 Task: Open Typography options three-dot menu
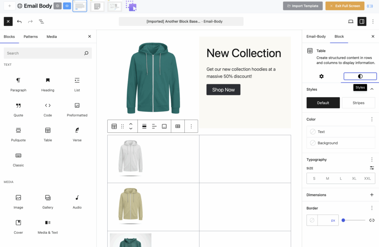coord(372,159)
